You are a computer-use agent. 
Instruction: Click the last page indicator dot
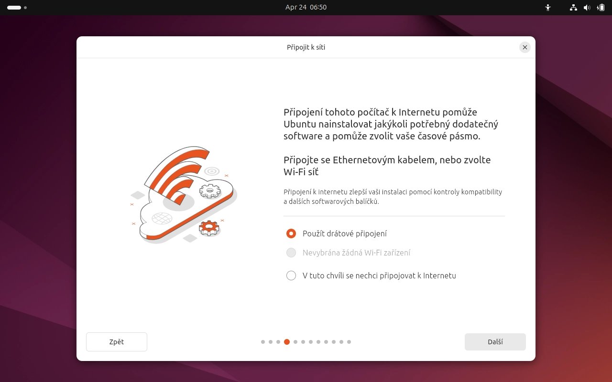click(349, 342)
